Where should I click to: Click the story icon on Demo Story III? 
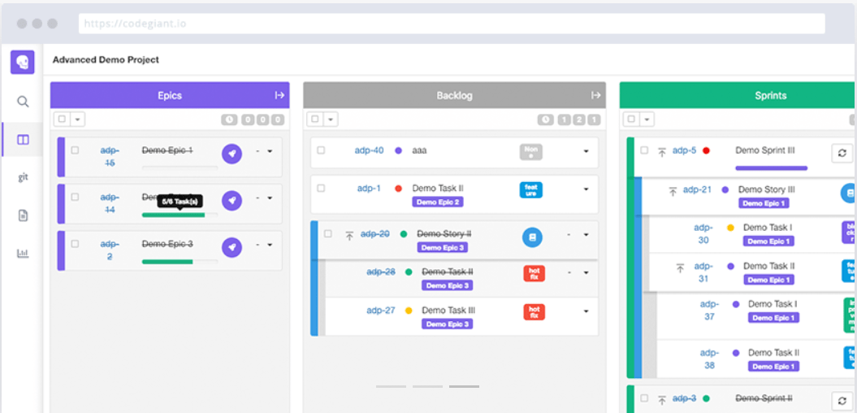point(848,193)
